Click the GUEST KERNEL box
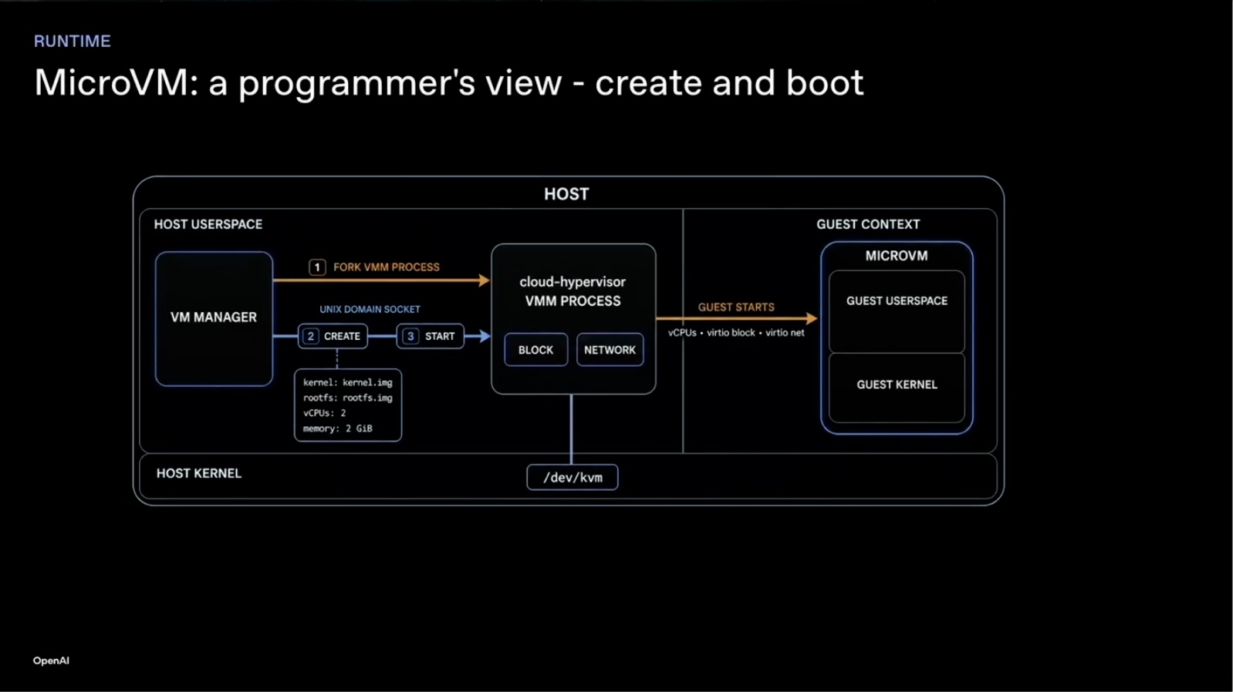1233x692 pixels. coord(897,388)
